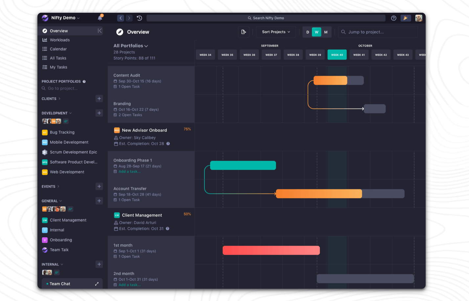Click the Onboarding Phase 1 teal Gantt bar
The image size is (469, 301).
click(243, 166)
